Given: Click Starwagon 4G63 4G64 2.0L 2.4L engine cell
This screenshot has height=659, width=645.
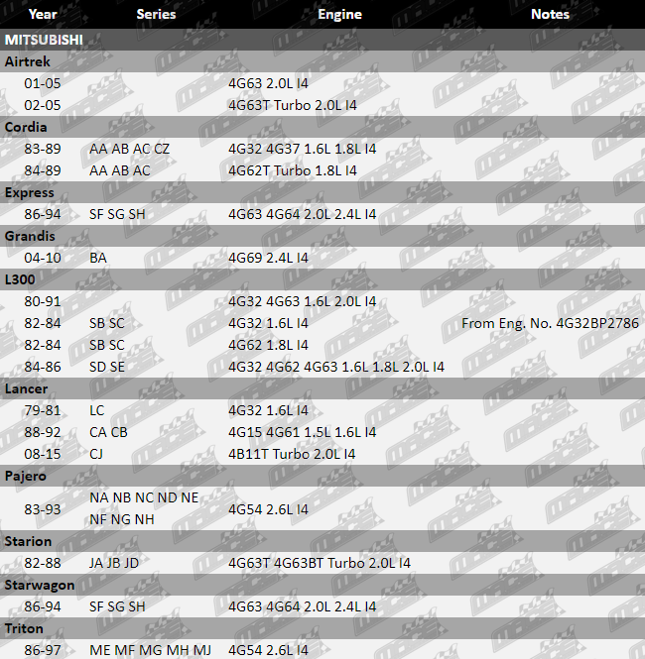Looking at the screenshot, I should coord(302,607).
